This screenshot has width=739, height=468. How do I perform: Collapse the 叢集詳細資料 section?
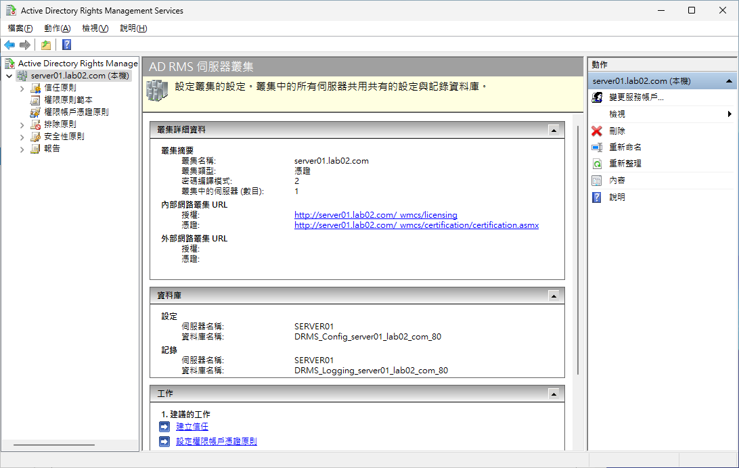(554, 130)
